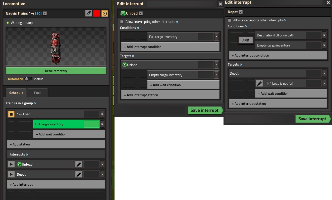Edit Unload interrupt with its pencil icon
The image size is (332, 200).
79,164
